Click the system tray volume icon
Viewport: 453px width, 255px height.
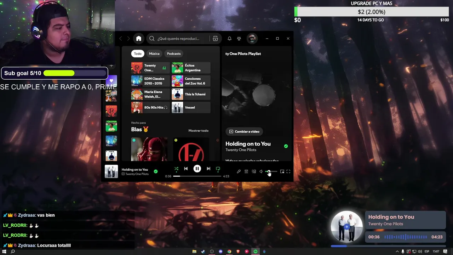[x=420, y=251]
